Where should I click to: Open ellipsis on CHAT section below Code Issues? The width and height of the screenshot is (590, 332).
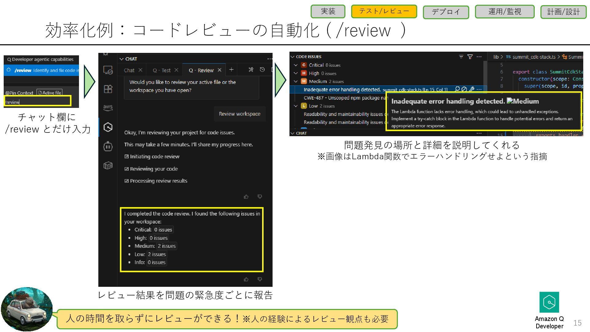(479, 133)
